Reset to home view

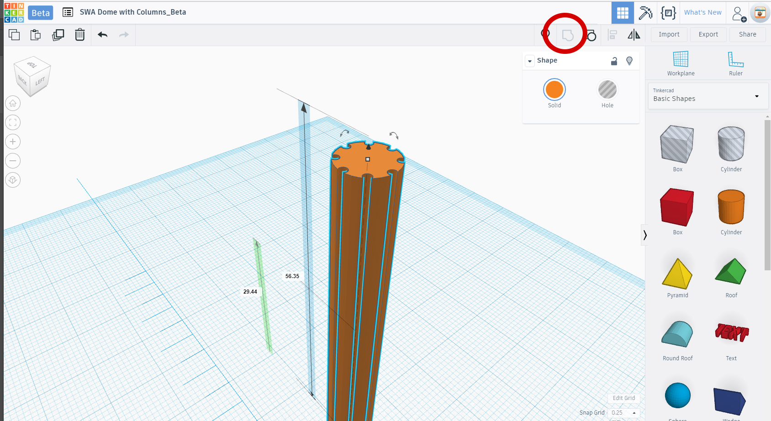13,103
